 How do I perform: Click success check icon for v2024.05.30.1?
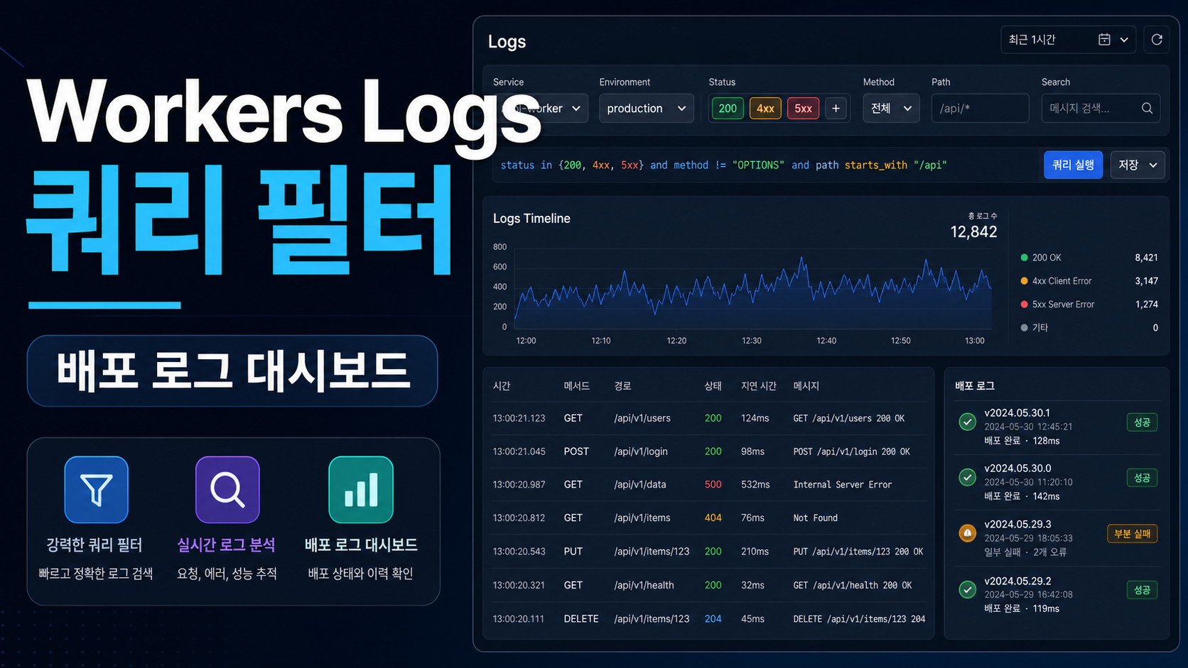[x=967, y=422]
